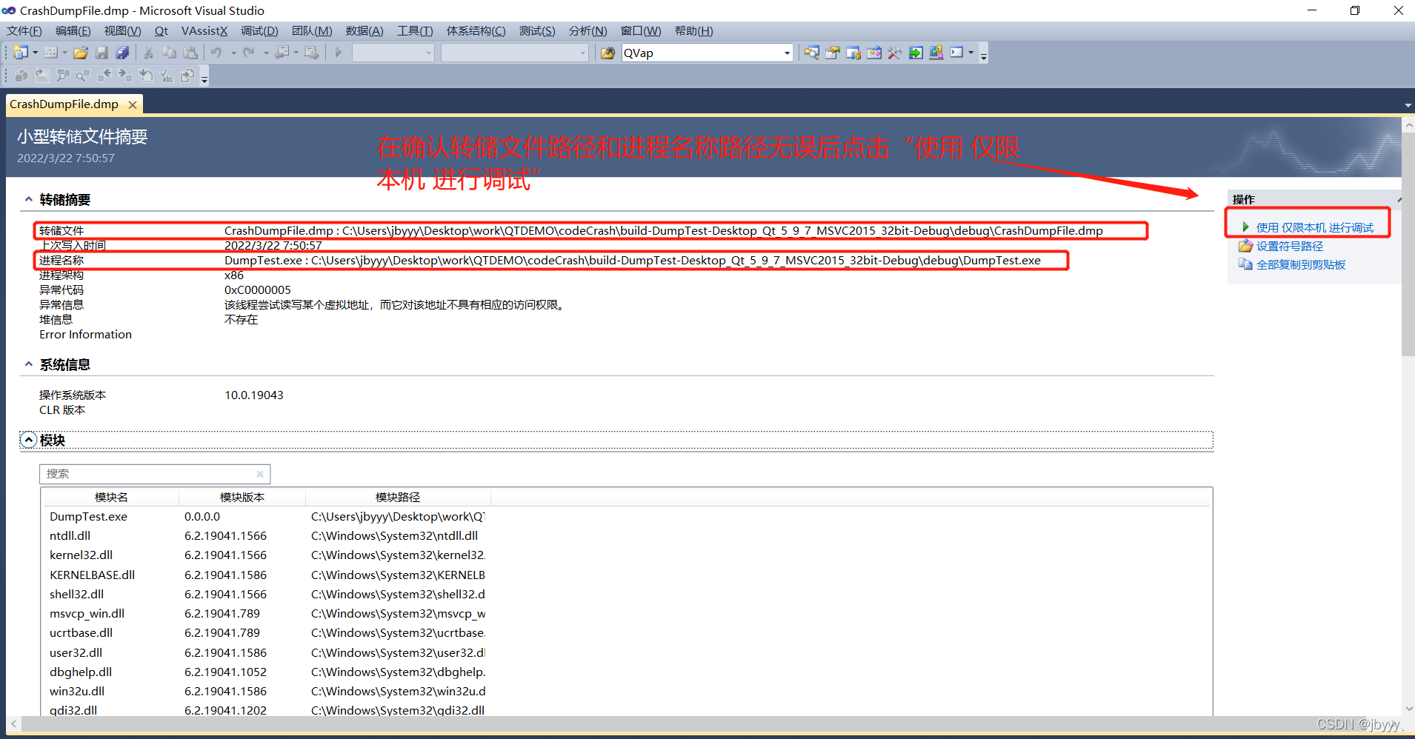1415x739 pixels.
Task: Click the Cut scissors icon
Action: pos(148,53)
